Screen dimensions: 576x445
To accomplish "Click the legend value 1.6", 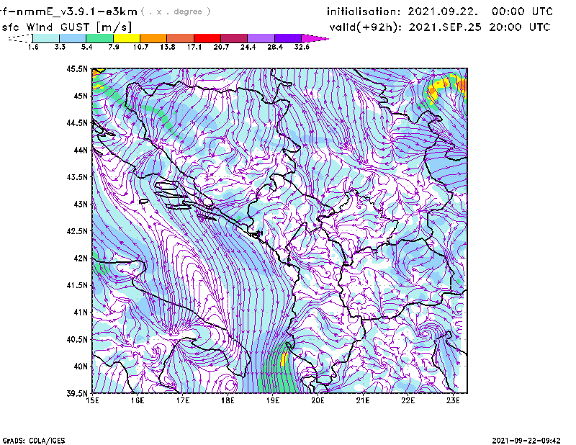I will (x=33, y=47).
